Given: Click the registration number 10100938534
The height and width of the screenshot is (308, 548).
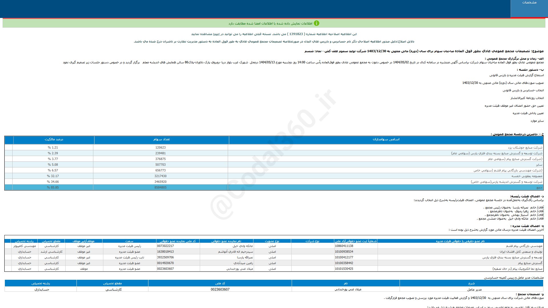Looking at the screenshot, I should (344, 252).
